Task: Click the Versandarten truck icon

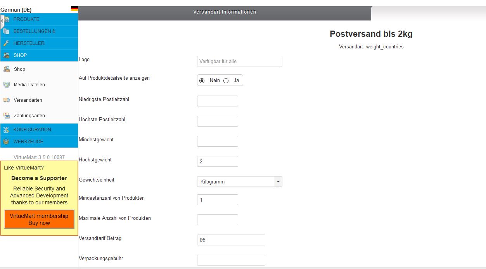Action: 6,100
